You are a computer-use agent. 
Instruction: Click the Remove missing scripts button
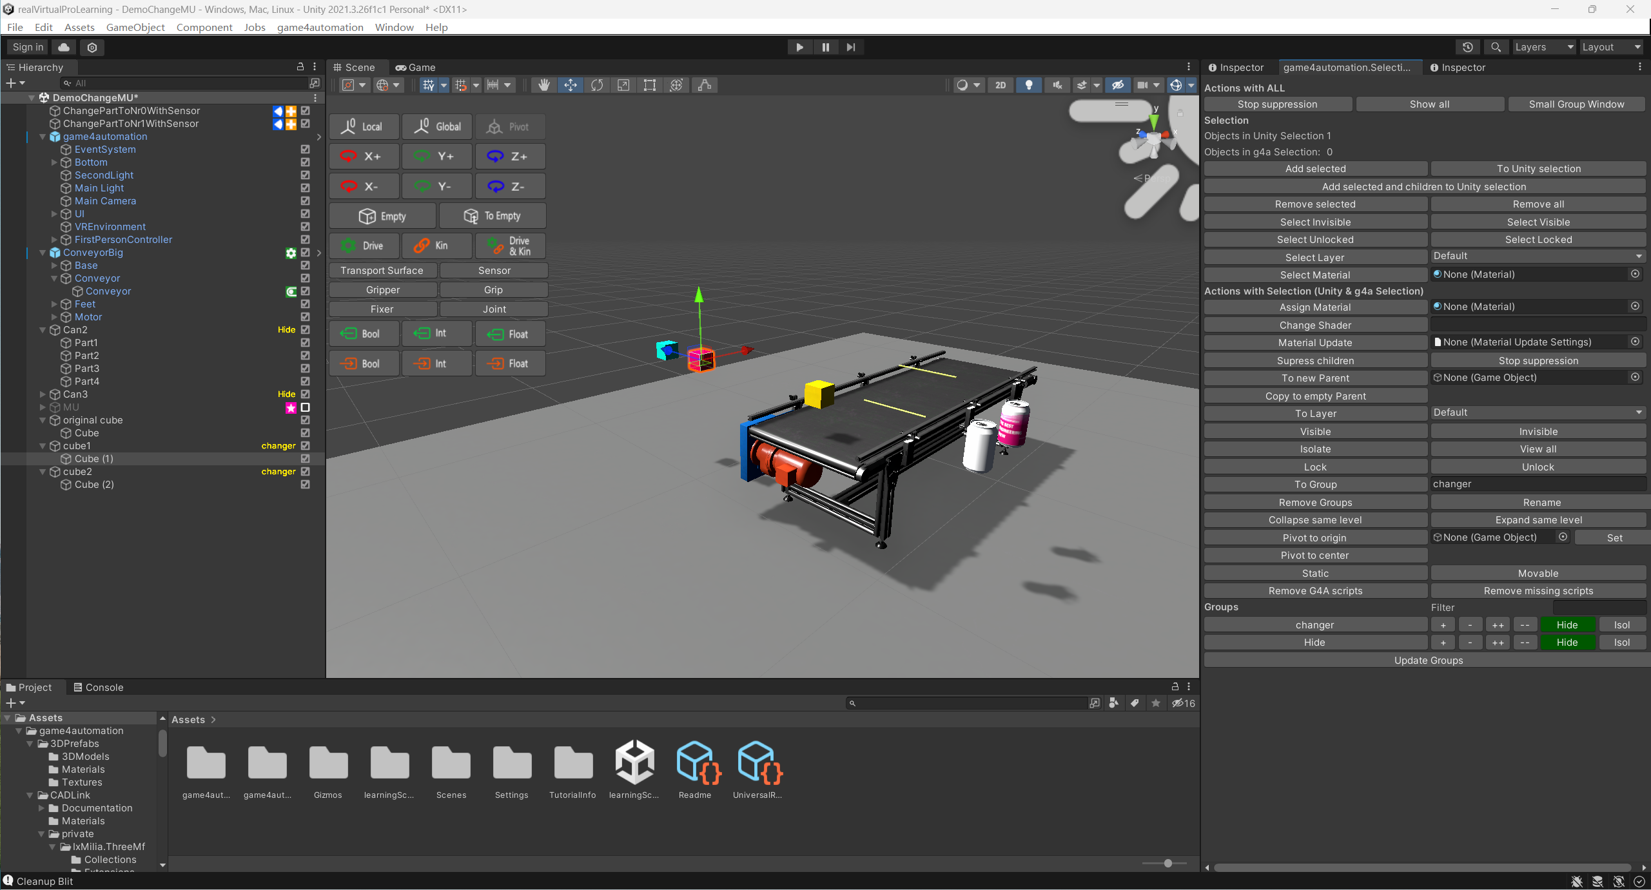click(1538, 591)
